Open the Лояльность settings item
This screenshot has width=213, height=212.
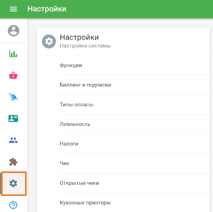click(x=135, y=124)
